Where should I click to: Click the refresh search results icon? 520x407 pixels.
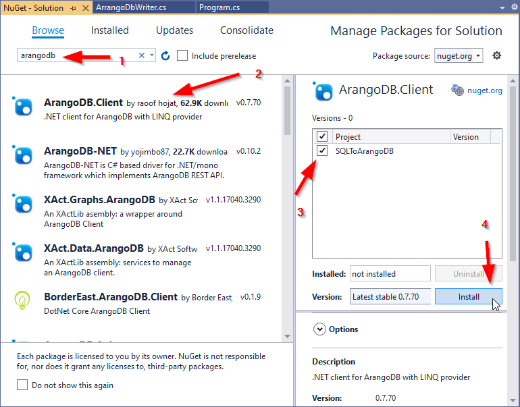pos(165,55)
